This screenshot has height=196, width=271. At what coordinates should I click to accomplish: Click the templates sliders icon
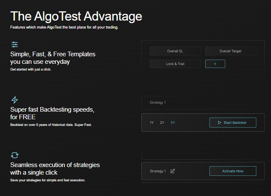point(15,44)
